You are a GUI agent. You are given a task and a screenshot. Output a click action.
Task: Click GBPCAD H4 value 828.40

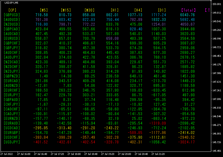coord(136,29)
